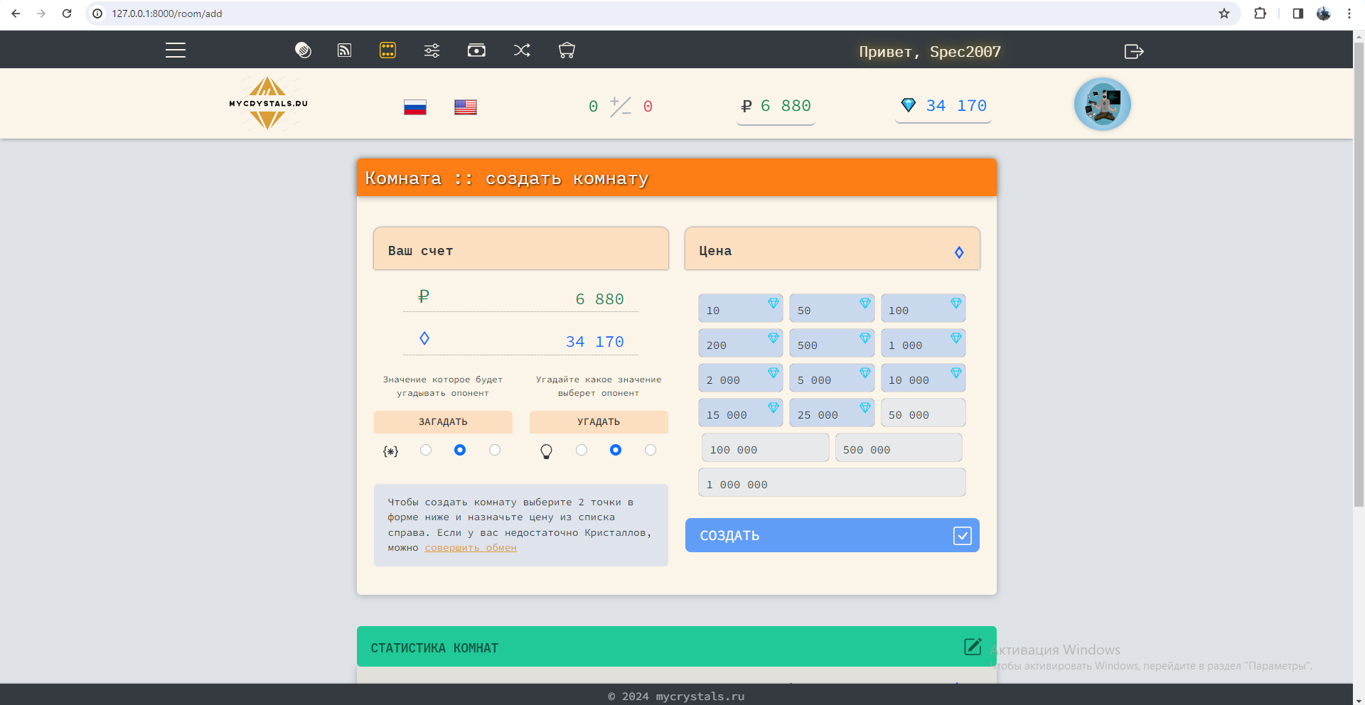
Task: Click the blue diamond icon in the Цена header
Action: [x=959, y=252]
